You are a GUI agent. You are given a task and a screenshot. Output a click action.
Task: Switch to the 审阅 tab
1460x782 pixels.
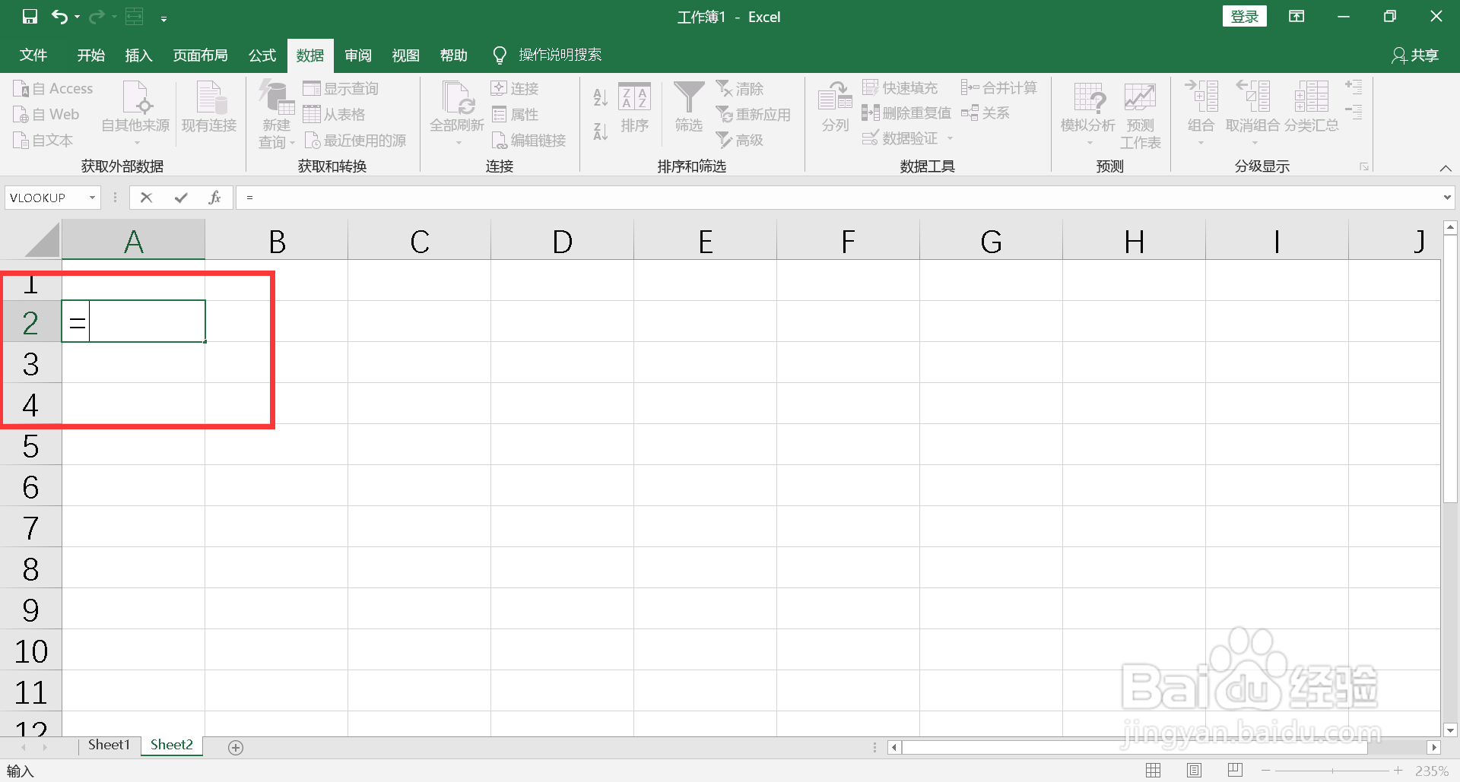[x=358, y=55]
